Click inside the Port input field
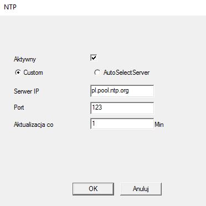This screenshot has width=206, height=206. (122, 108)
